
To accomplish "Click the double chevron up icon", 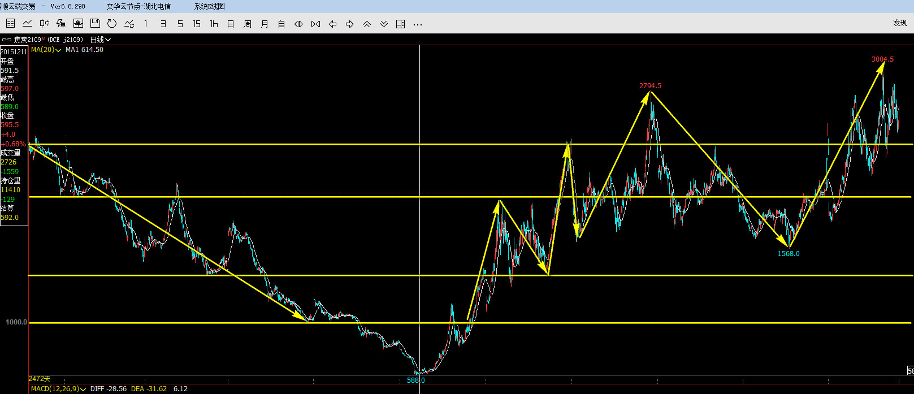I will [366, 24].
